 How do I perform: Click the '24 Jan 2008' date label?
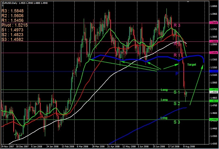[53, 147]
